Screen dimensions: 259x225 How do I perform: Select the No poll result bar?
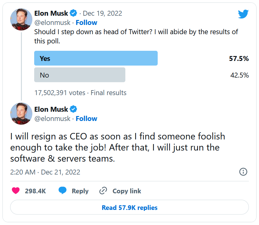(79, 75)
